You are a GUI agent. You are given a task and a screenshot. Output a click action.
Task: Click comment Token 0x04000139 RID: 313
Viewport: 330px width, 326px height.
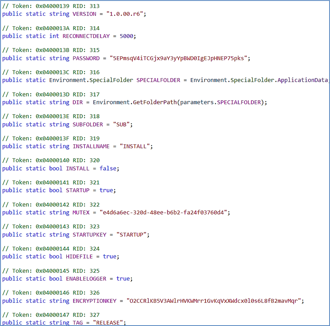[51, 6]
